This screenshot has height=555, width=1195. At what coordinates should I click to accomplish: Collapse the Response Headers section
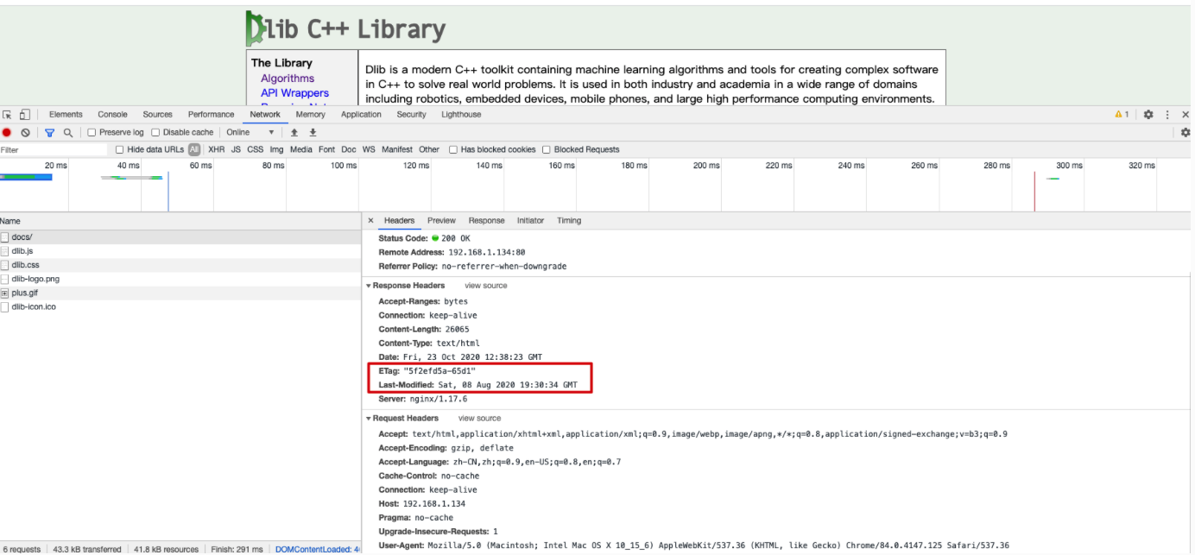(370, 286)
